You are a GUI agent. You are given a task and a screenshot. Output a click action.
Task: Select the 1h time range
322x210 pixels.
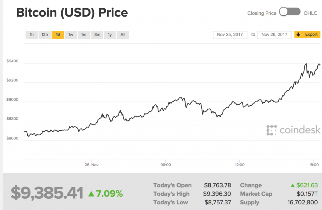coord(31,35)
